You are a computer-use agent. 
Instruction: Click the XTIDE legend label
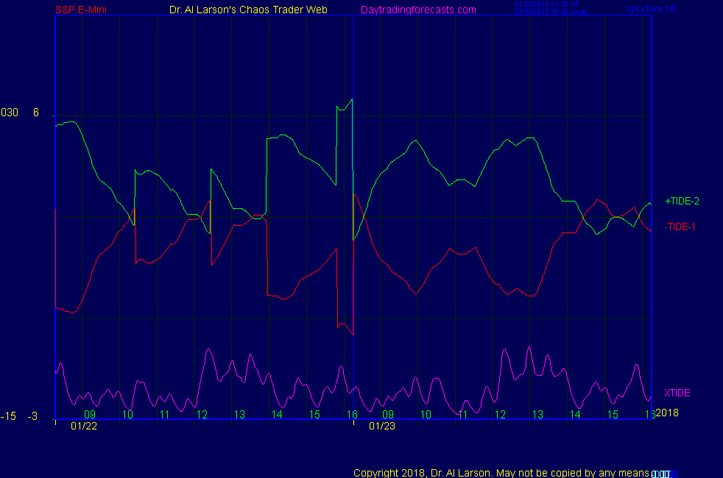[x=677, y=393]
